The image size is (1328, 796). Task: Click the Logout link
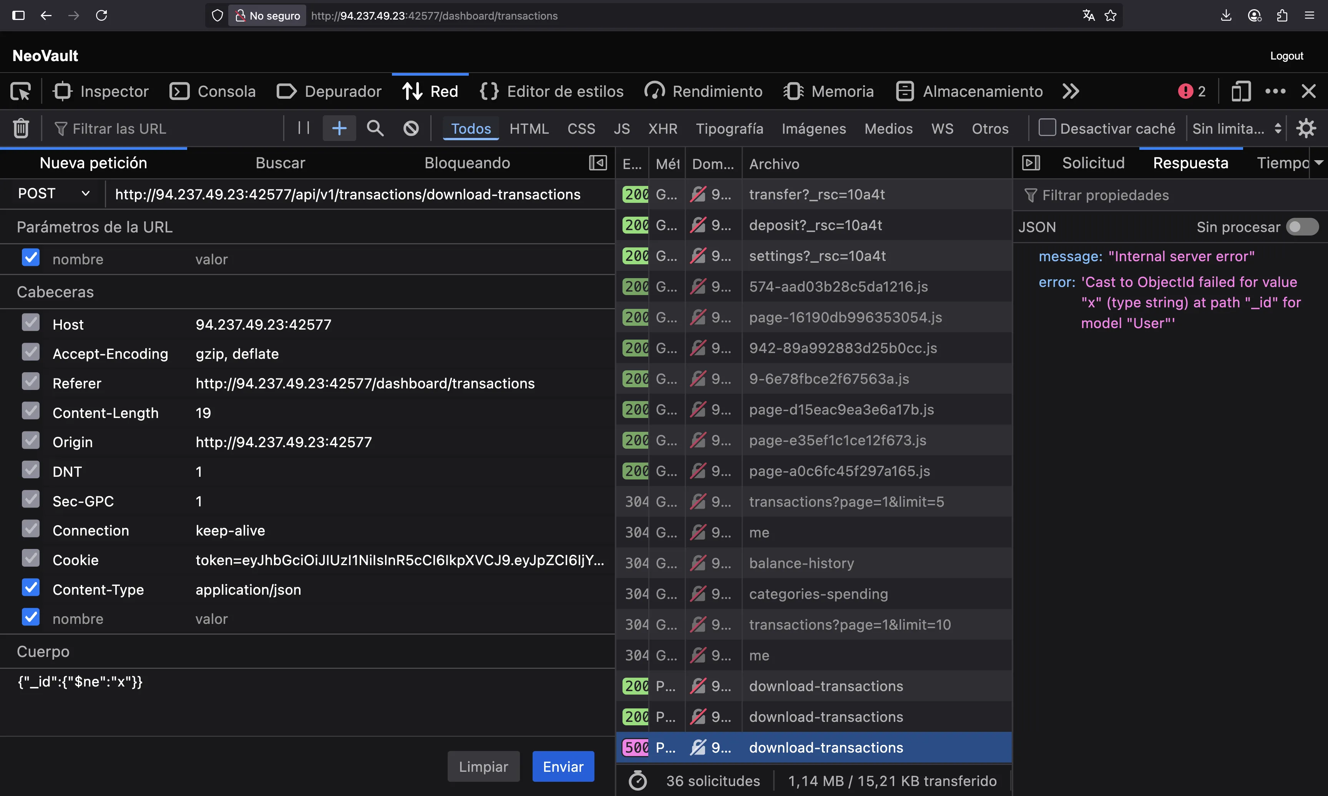click(x=1286, y=56)
